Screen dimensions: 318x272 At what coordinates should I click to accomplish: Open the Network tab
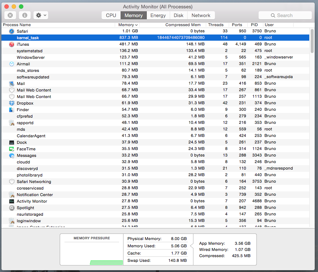point(201,15)
